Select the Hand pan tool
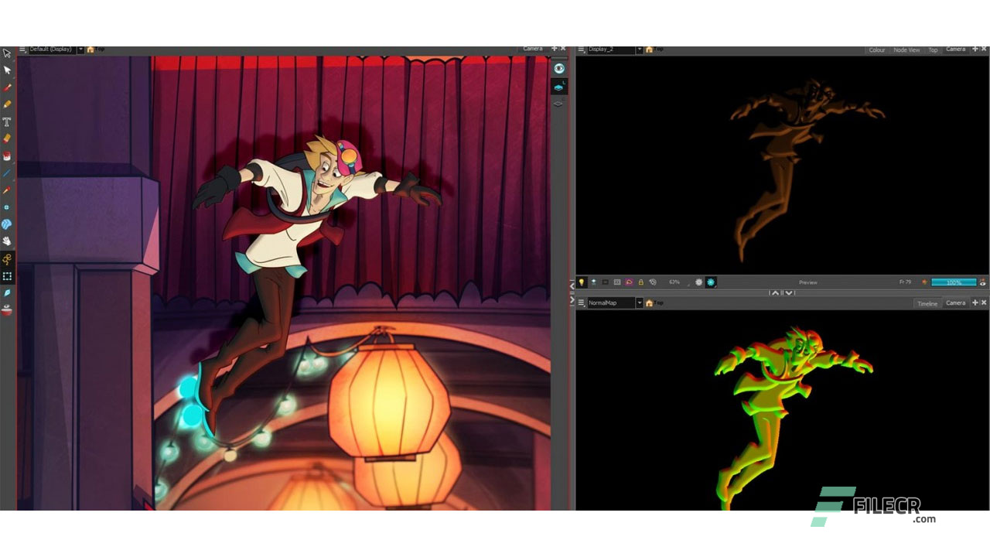This screenshot has height=557, width=990. (x=7, y=241)
